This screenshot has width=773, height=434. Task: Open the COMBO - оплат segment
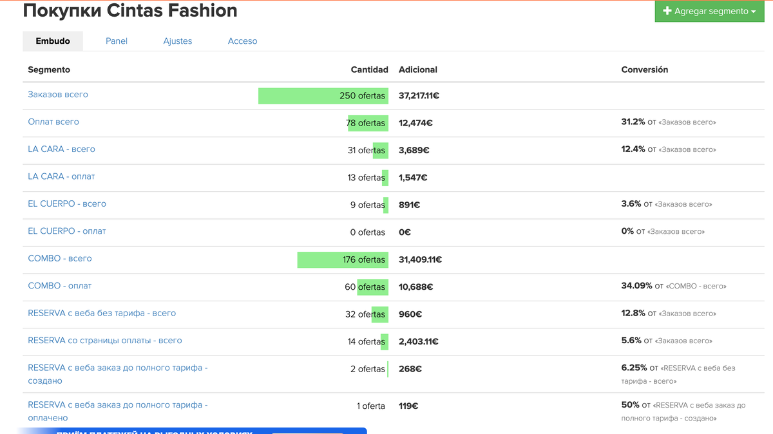coord(60,286)
